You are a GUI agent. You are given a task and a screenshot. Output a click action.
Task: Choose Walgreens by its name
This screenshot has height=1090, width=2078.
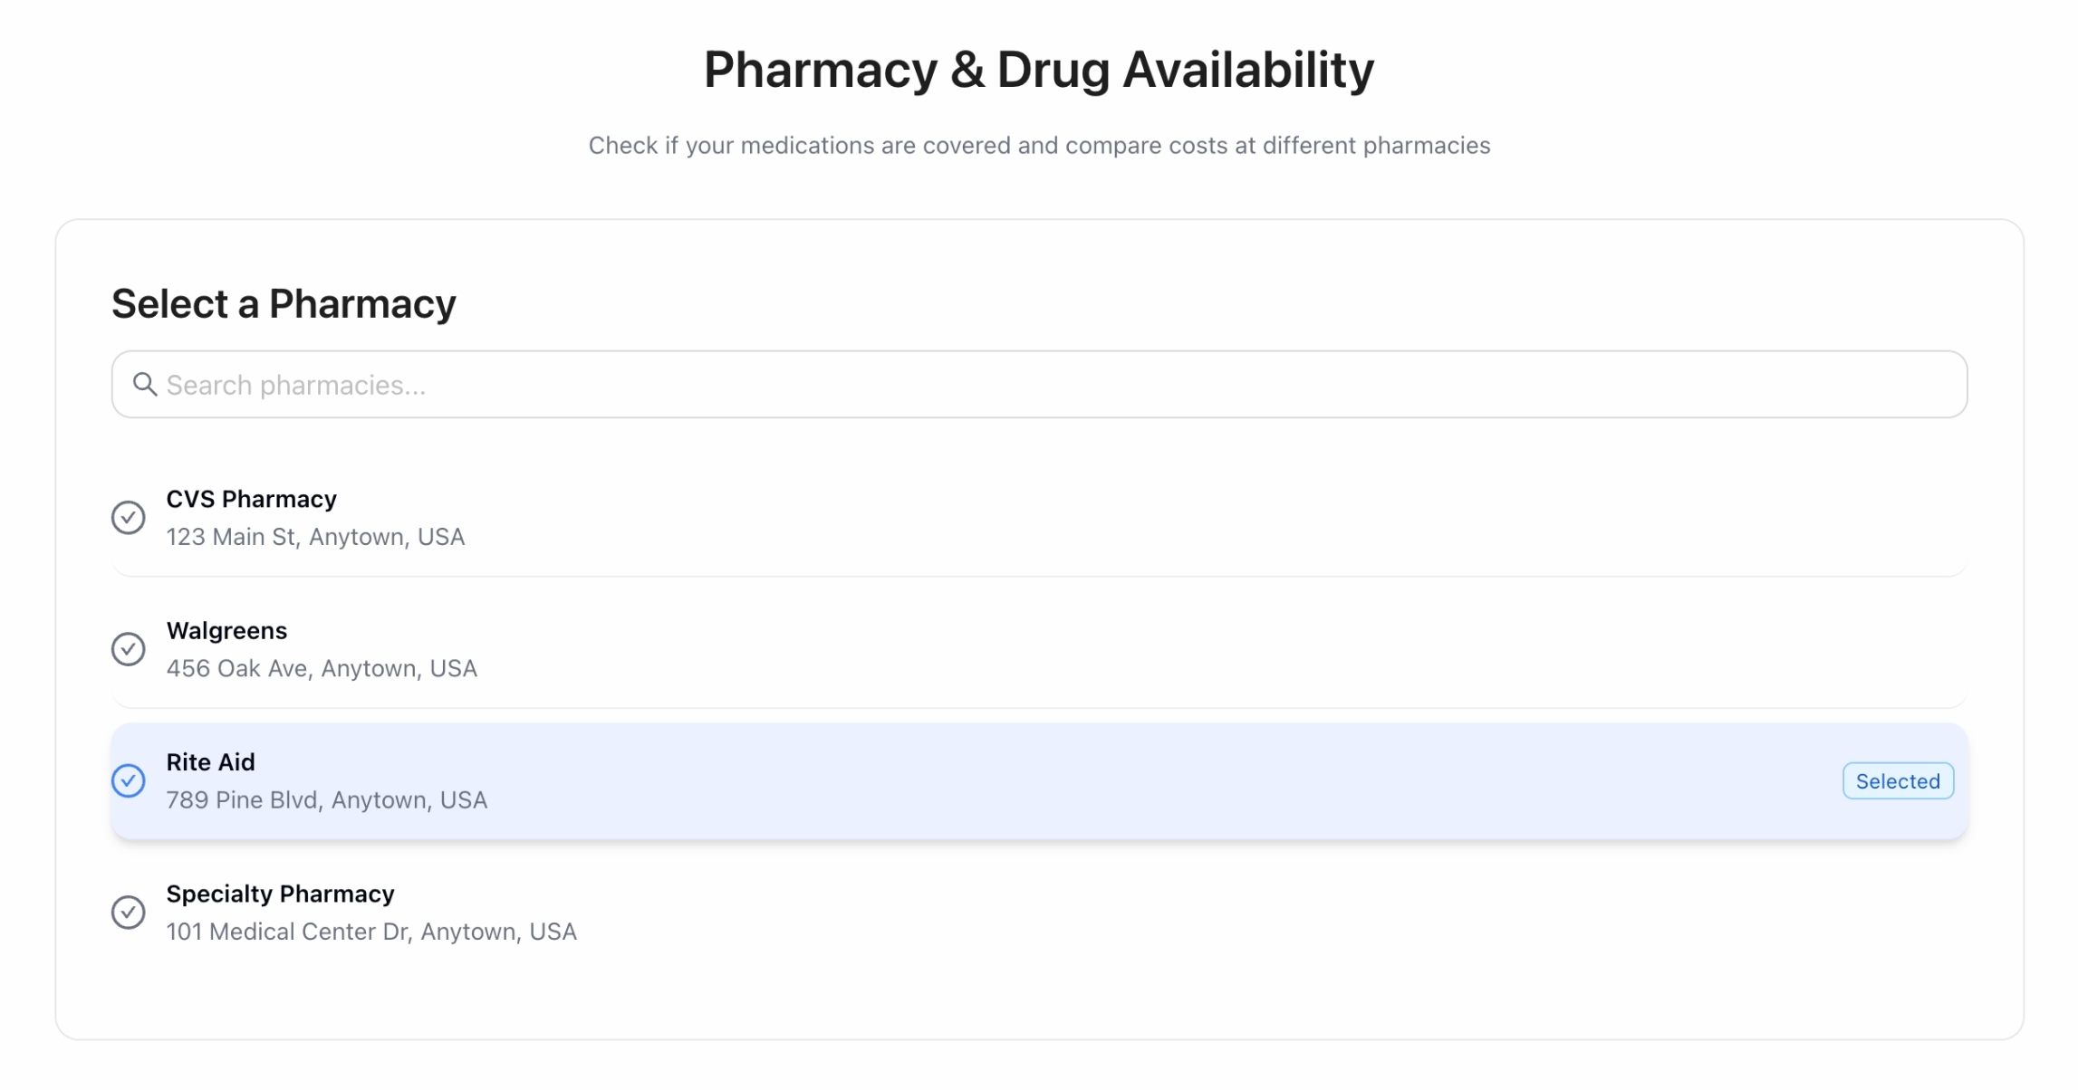[x=226, y=631]
